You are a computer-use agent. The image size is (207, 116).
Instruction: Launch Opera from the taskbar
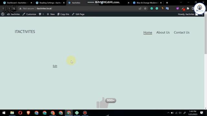[x=20, y=113]
